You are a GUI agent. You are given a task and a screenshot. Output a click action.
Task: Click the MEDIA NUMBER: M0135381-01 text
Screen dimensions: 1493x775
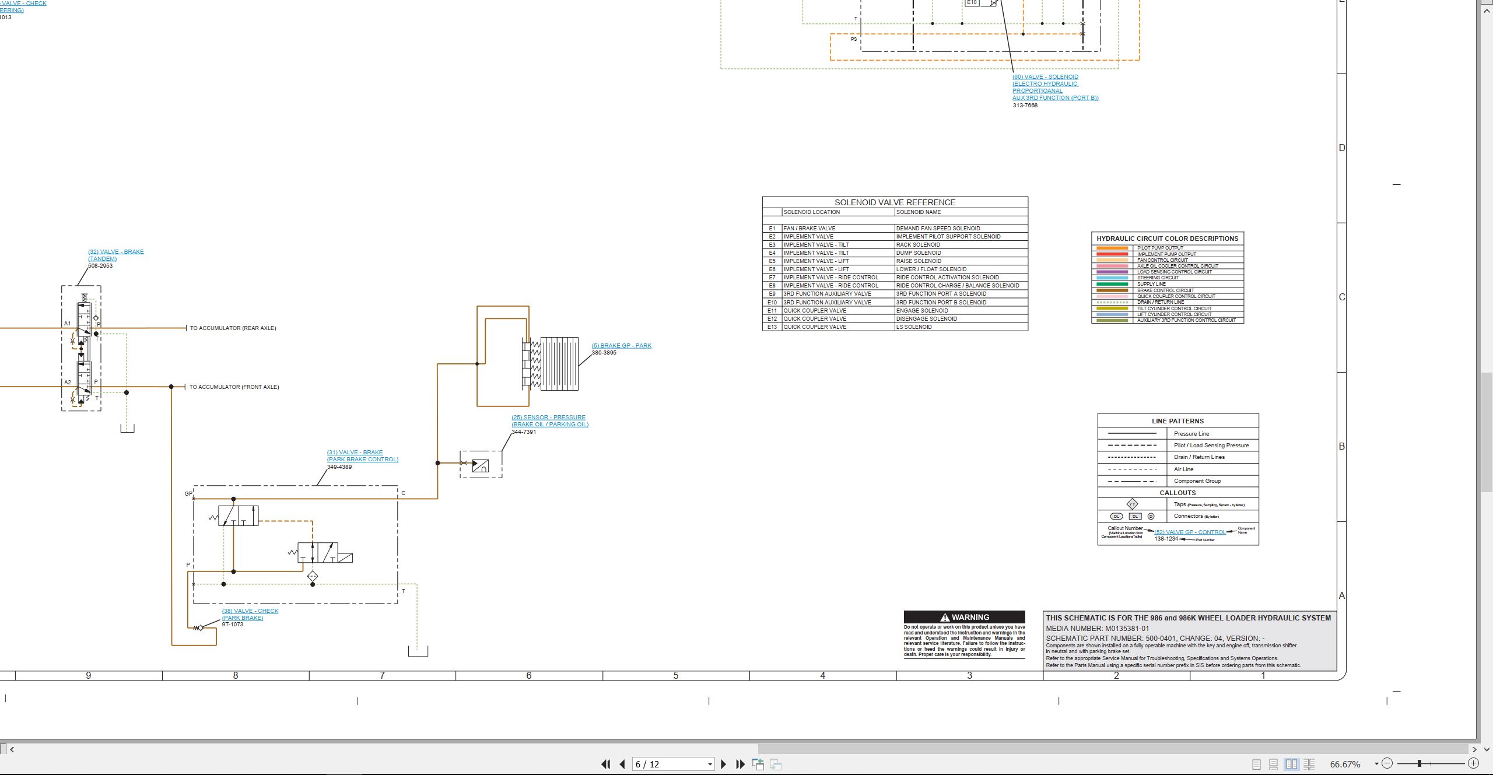tap(1097, 629)
